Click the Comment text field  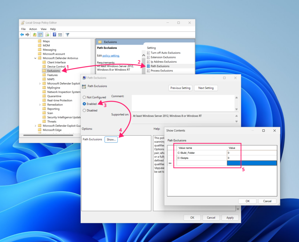[x=183, y=103]
